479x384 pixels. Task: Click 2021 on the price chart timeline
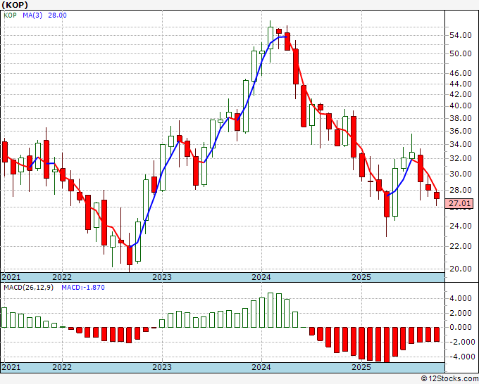pos(11,277)
